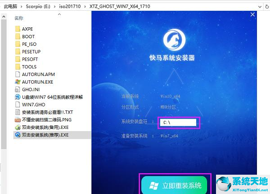Click XTZ_GHOST_WIN7_X64_1710 breadcrumb segment
The height and width of the screenshot is (194, 270).
[120, 6]
